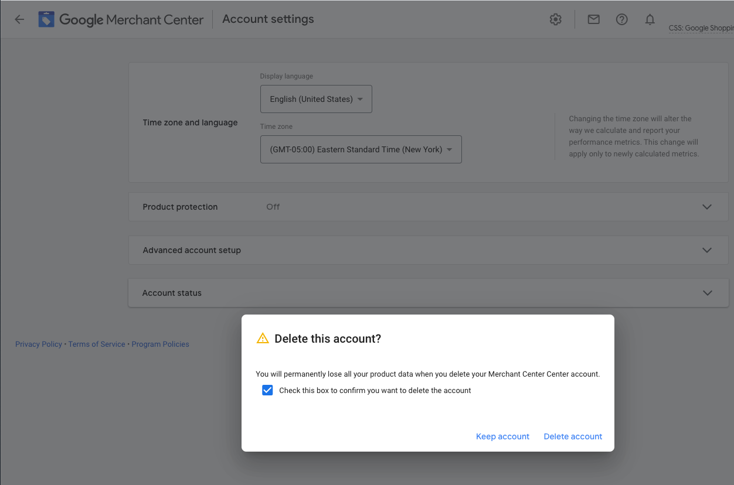Screen dimensions: 734x485
Task: Open the Time zone dropdown
Action: [361, 149]
